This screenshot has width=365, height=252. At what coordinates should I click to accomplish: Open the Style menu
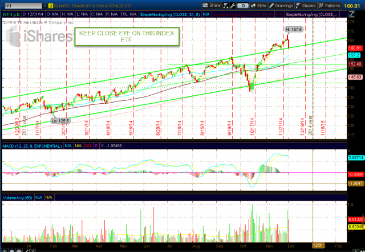tap(258, 6)
